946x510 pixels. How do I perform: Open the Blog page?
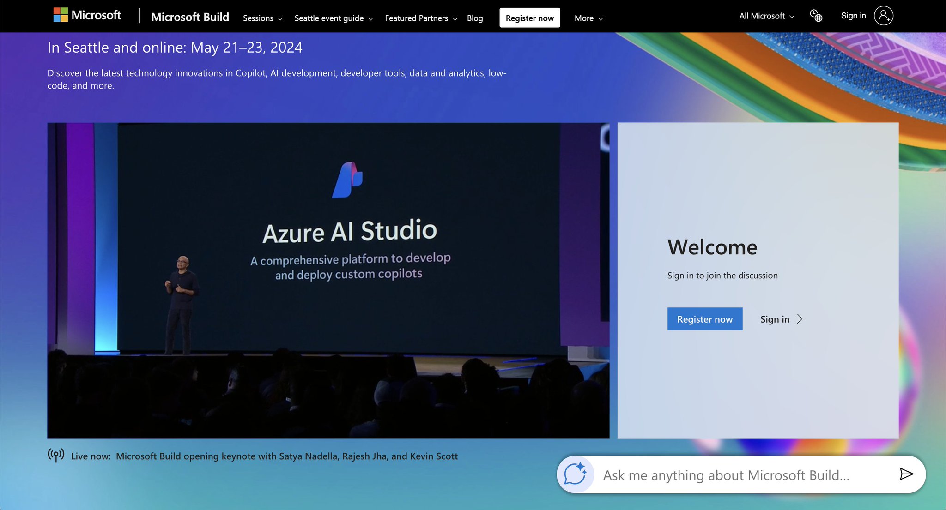475,18
